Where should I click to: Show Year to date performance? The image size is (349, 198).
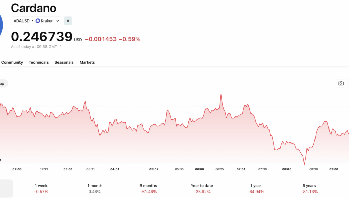pyautogui.click(x=202, y=188)
